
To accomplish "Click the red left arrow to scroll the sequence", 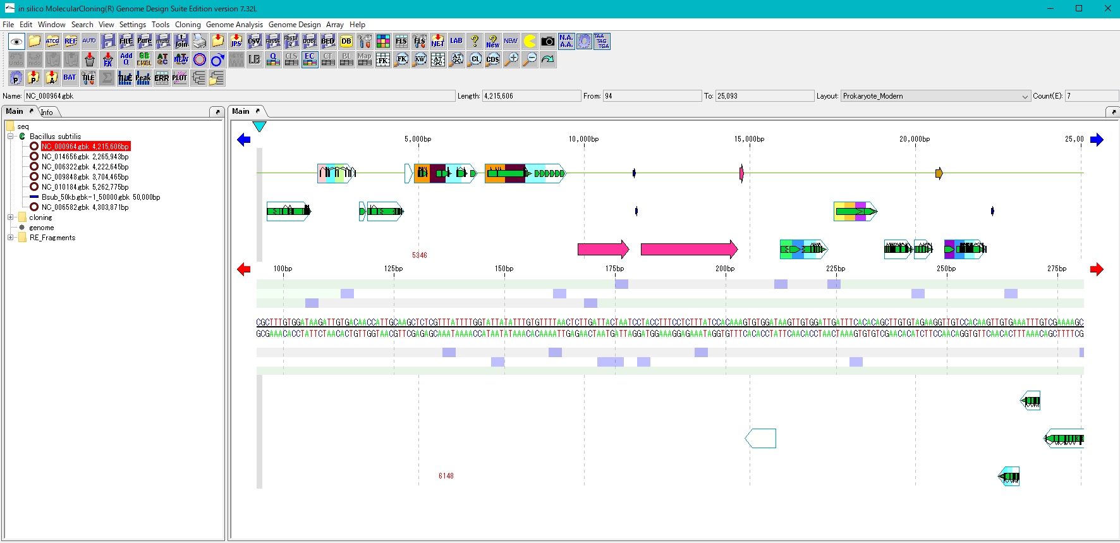I will [244, 269].
